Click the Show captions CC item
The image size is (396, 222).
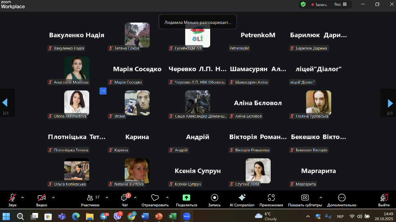click(305, 198)
